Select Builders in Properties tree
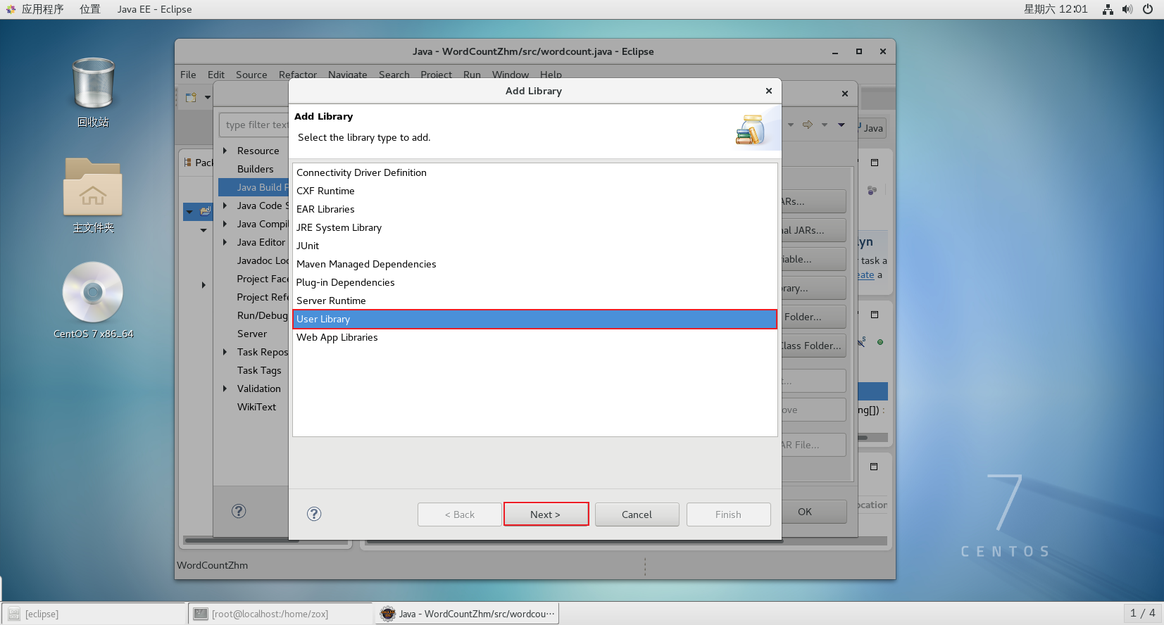 coord(255,169)
